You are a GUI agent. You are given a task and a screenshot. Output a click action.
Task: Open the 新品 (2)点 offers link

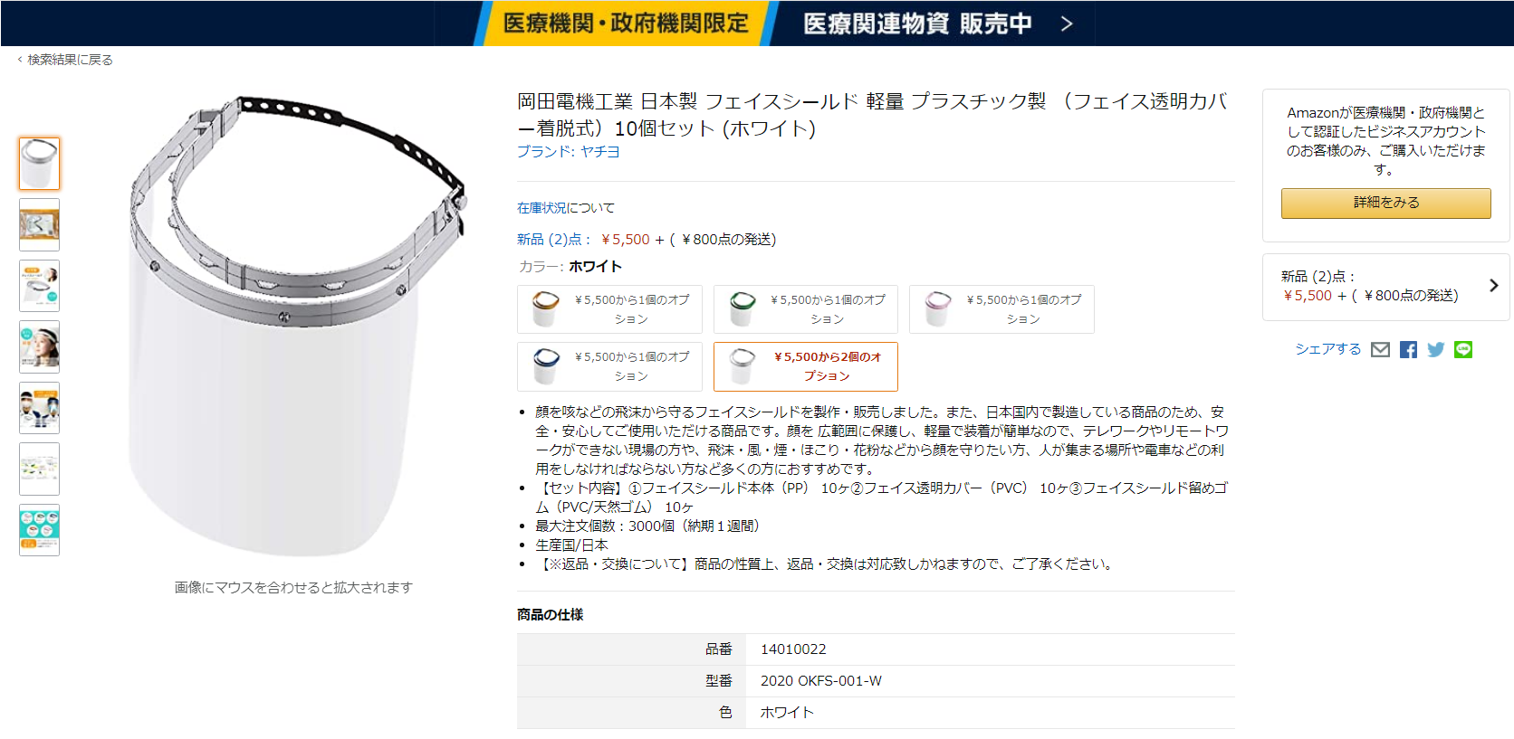[550, 240]
